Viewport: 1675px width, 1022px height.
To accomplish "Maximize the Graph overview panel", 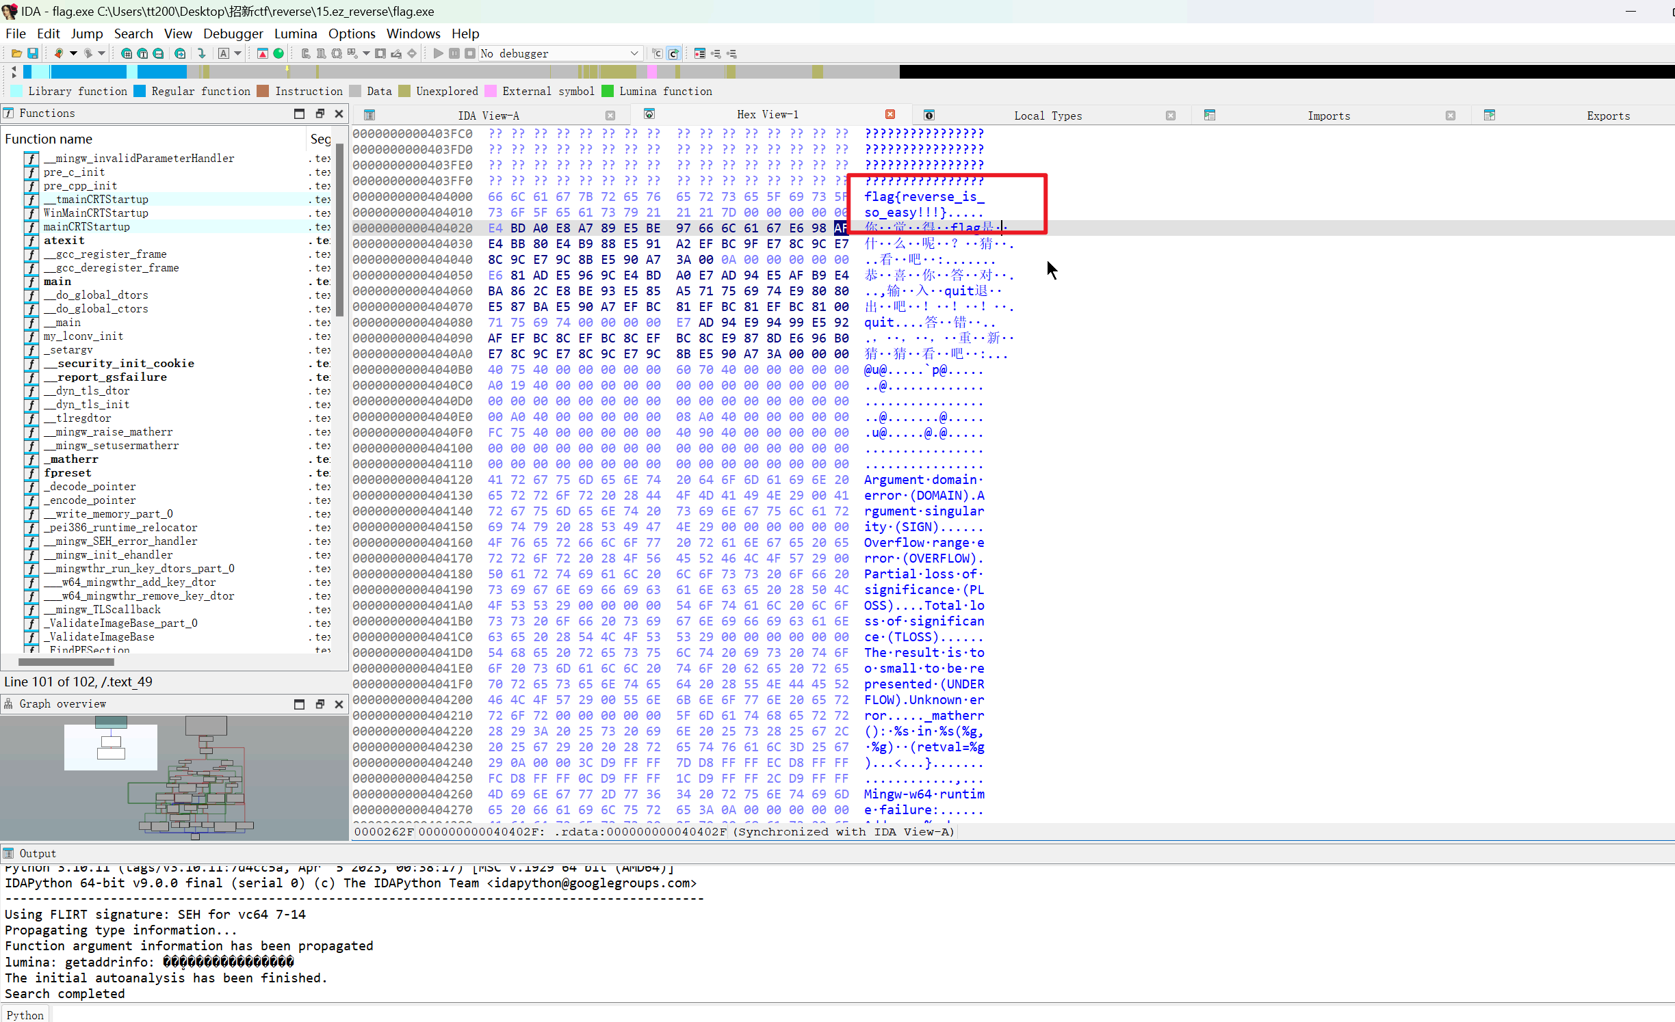I will click(299, 704).
